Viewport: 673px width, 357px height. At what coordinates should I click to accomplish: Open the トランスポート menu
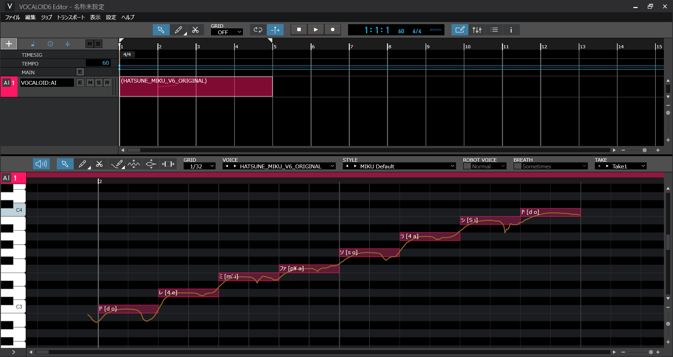(x=71, y=17)
